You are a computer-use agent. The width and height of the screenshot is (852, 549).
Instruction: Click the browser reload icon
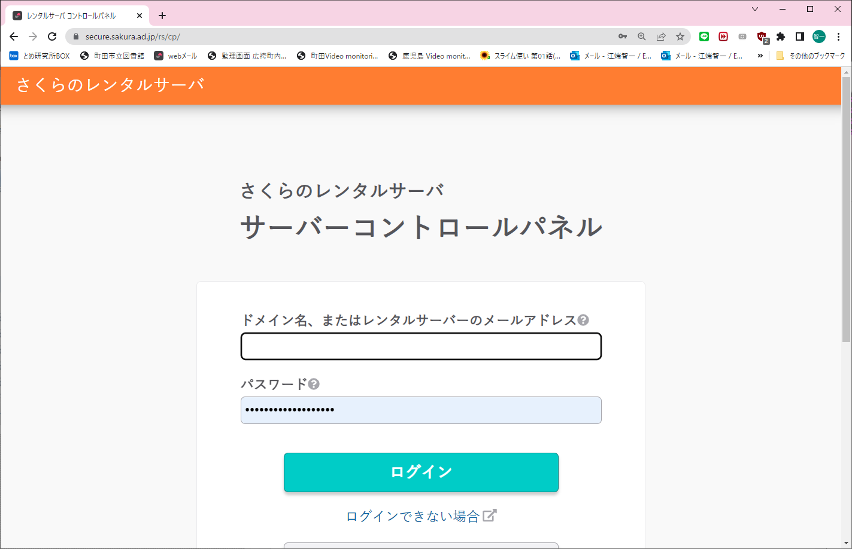[x=52, y=36]
